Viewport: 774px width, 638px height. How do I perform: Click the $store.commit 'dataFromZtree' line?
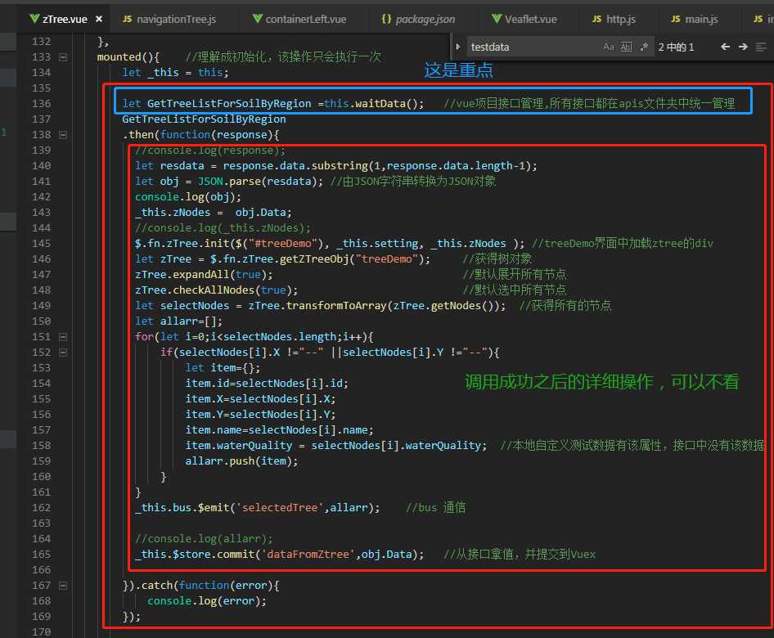(x=279, y=555)
